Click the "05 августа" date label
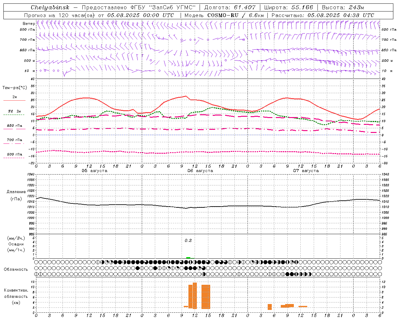This screenshot has height=318, width=398. click(95, 171)
